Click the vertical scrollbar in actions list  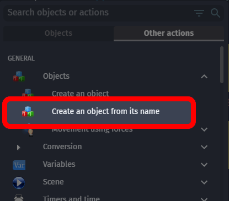(222, 64)
